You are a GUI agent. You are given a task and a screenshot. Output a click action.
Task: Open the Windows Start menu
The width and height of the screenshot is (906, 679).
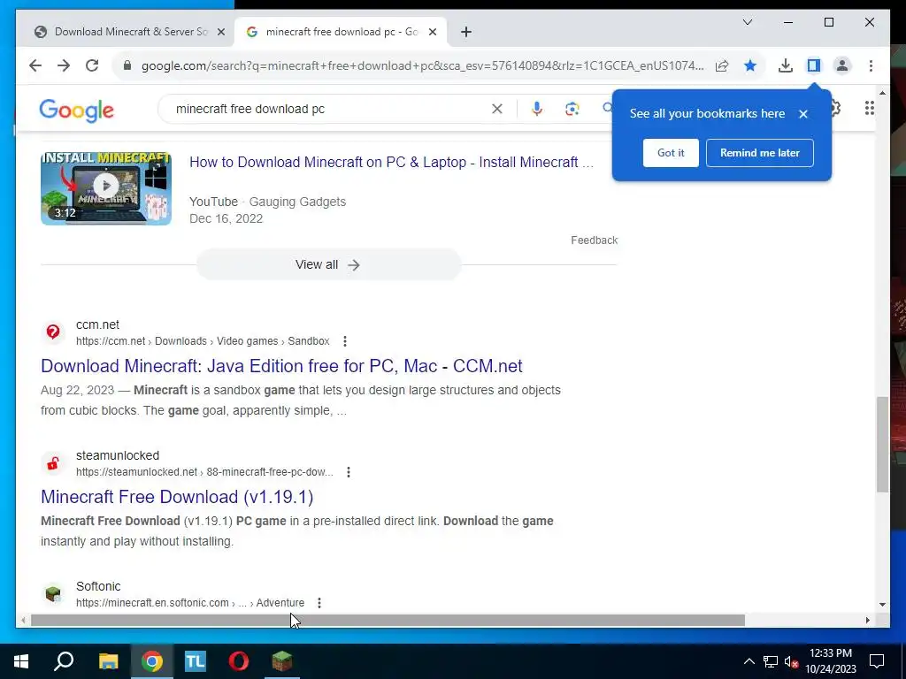click(21, 661)
